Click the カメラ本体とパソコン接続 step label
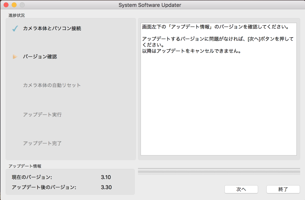Image resolution: width=305 pixels, height=200 pixels. click(x=53, y=29)
